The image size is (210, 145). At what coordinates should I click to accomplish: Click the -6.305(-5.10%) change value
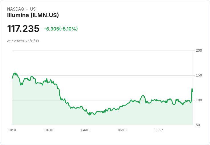(x=61, y=29)
